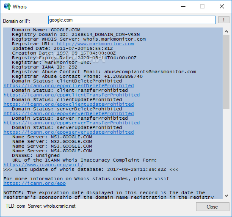Click the 'TLD: com' status text
The image size is (232, 217).
click(x=15, y=206)
